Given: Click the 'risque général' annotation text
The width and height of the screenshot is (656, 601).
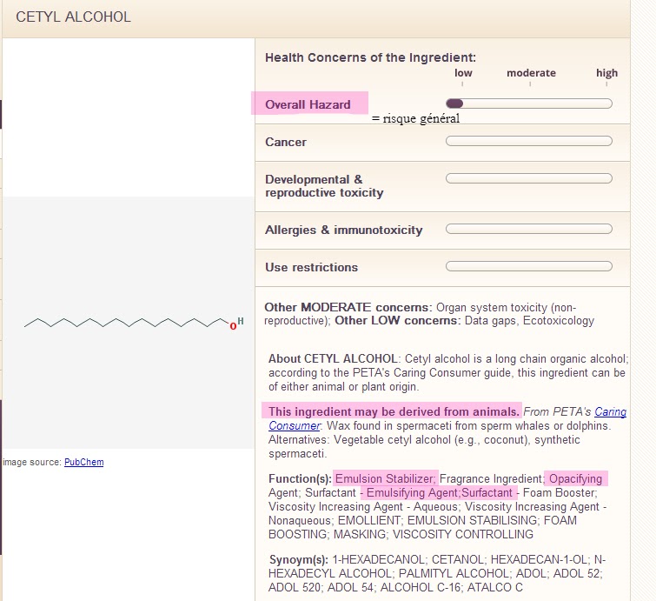Looking at the screenshot, I should [415, 118].
